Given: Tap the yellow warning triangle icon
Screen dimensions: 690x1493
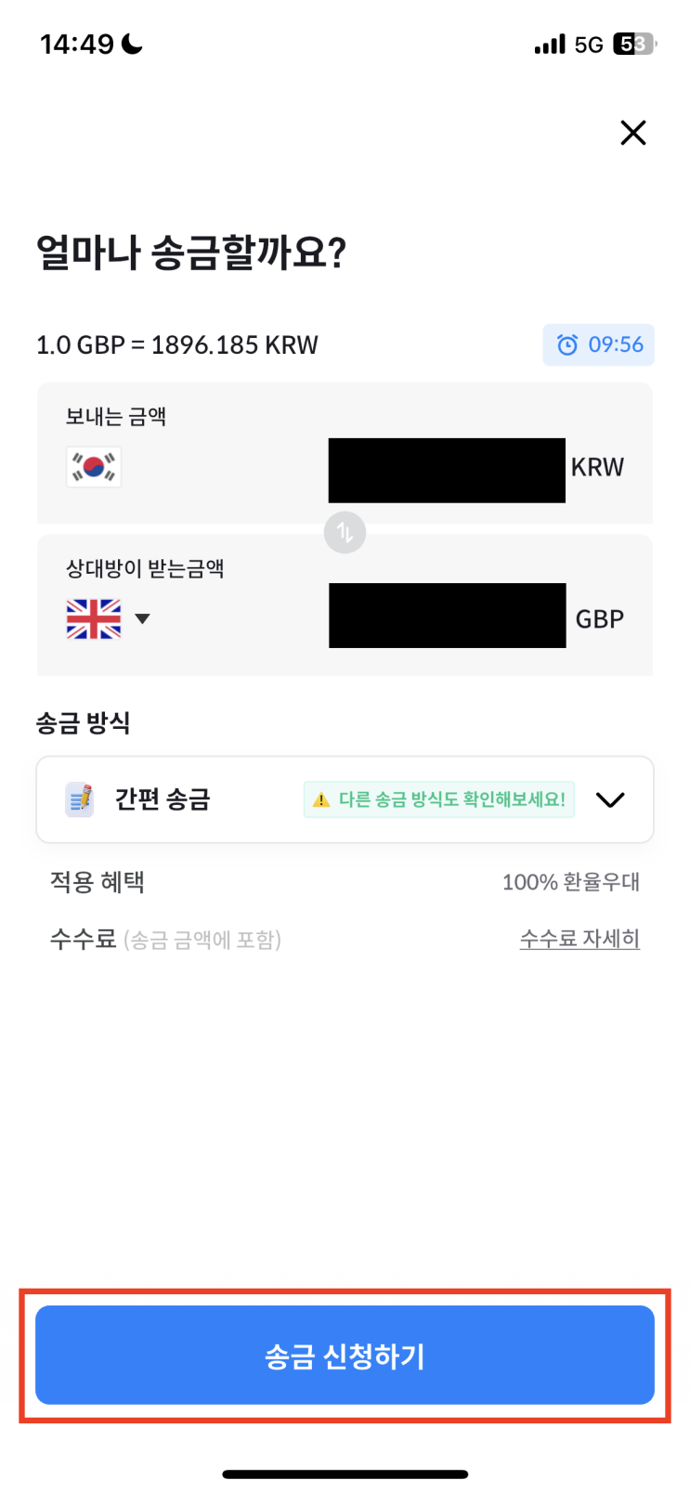Looking at the screenshot, I should click(x=321, y=799).
